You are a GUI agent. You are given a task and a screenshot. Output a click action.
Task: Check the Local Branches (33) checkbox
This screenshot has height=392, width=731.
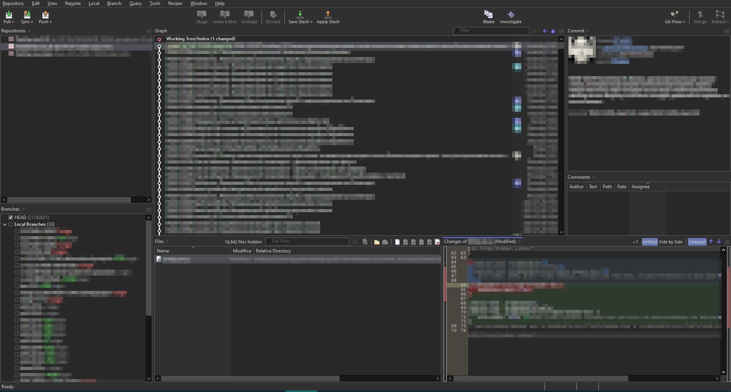click(11, 224)
